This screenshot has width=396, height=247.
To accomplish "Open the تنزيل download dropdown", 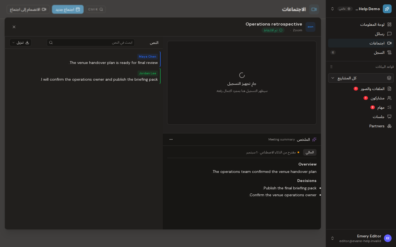I will [x=20, y=43].
